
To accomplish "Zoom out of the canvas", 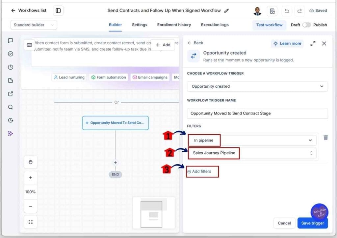I will pos(31,206).
